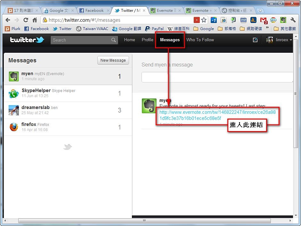The image size is (301, 226).
Task: Click the scroll down arrow
Action: tap(296, 215)
